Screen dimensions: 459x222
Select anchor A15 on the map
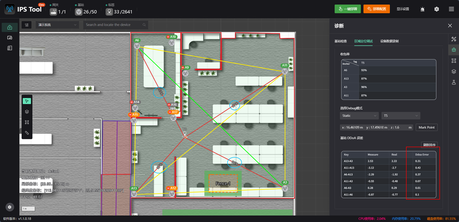(x=134, y=120)
